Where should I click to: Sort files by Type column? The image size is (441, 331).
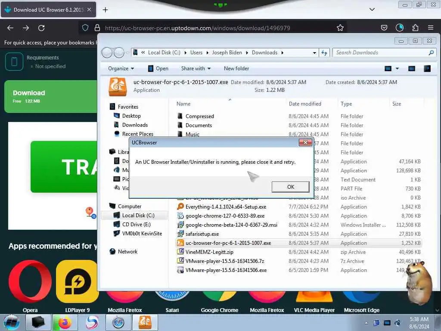(x=346, y=104)
